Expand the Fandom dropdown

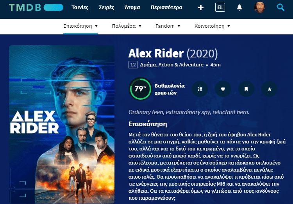pos(168,26)
